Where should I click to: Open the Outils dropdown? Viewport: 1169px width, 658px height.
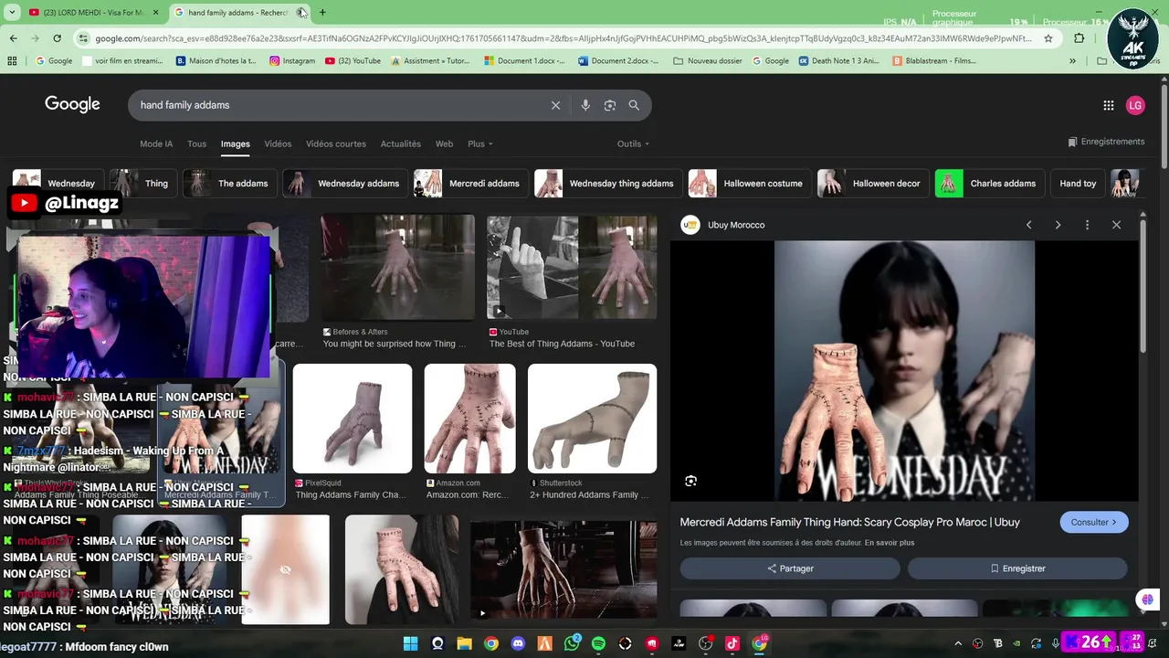pos(633,143)
